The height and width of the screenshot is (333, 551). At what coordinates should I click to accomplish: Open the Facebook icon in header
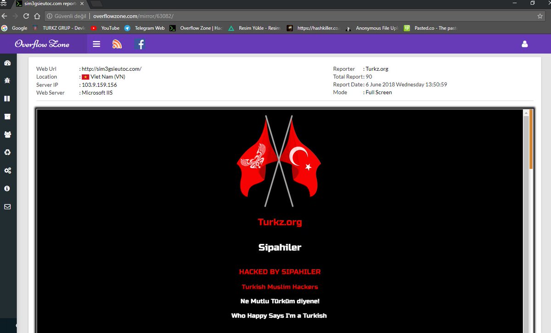click(x=140, y=44)
